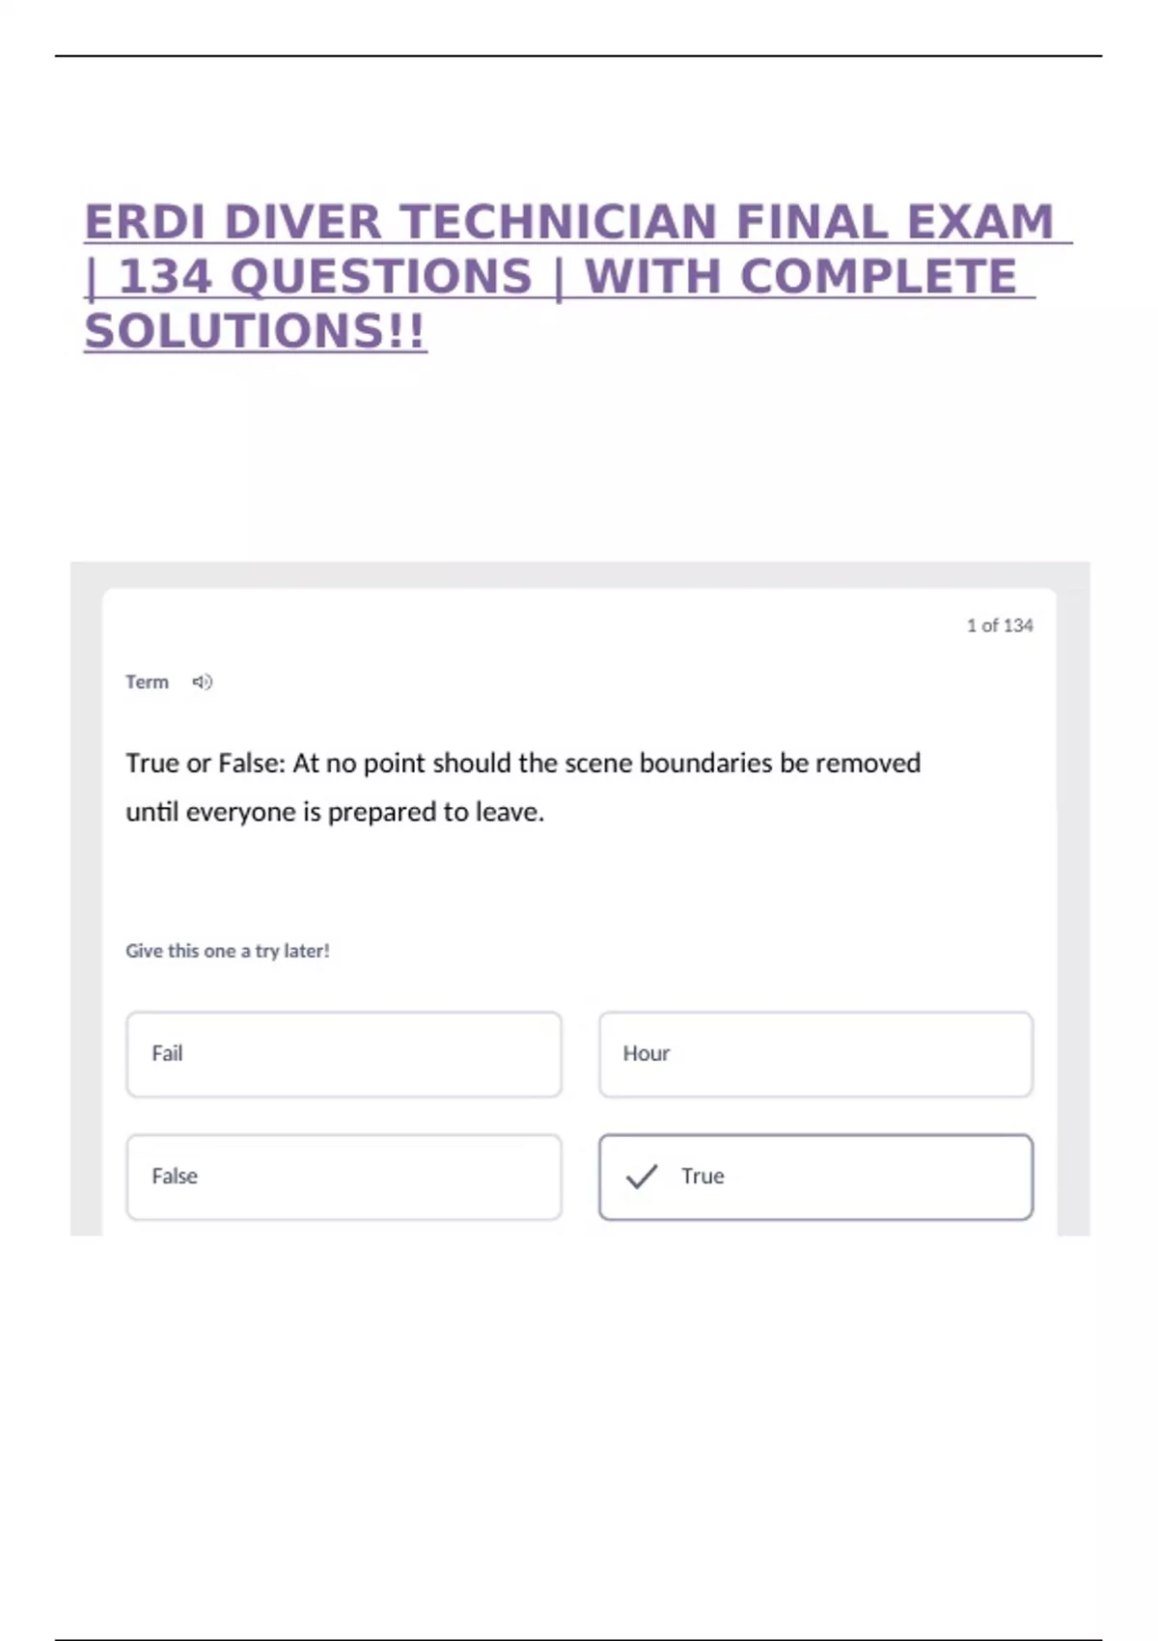Select the "Fail" answer option
Viewport: 1158px width, 1641px height.
point(344,1054)
